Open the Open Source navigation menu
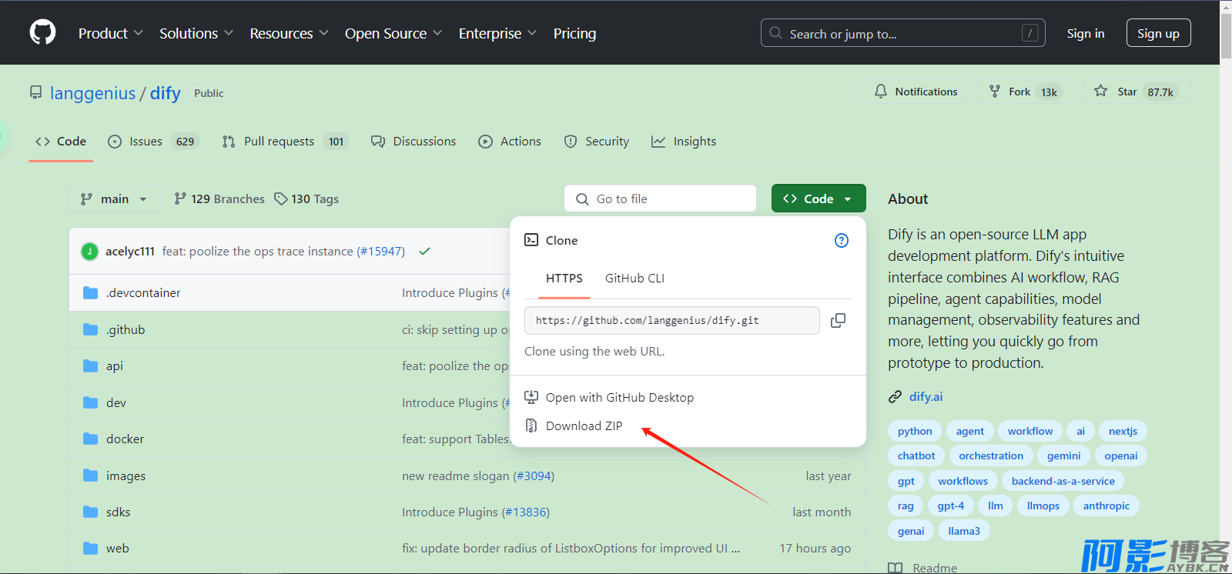Viewport: 1232px width, 574px height. (393, 33)
